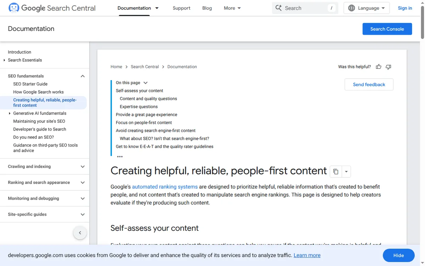Jump to Focus on people-first content
The image size is (425, 266).
click(x=144, y=123)
